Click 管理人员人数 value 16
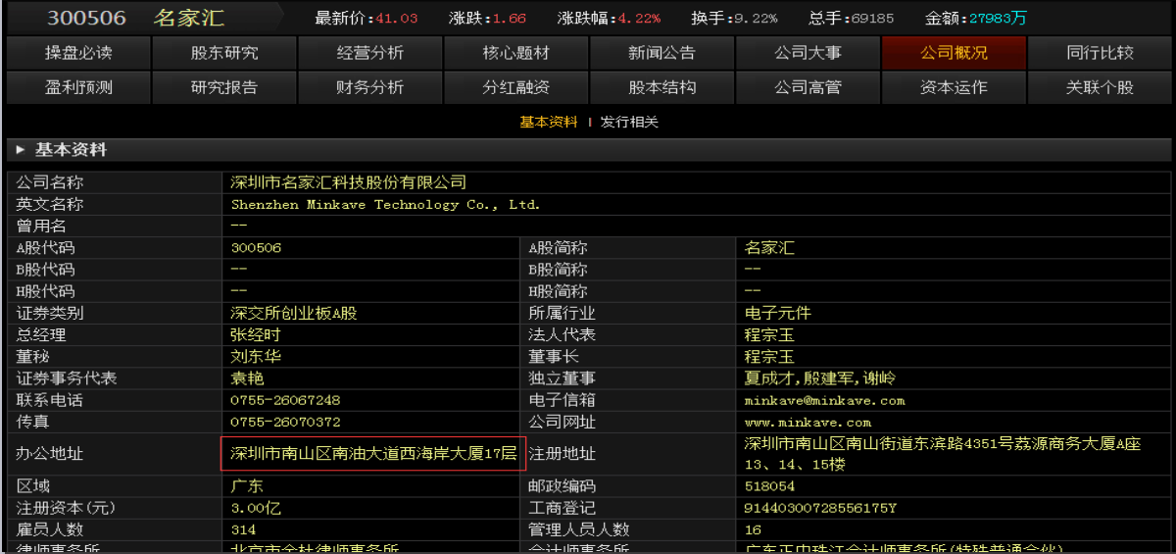Image resolution: width=1176 pixels, height=554 pixels. pos(753,529)
